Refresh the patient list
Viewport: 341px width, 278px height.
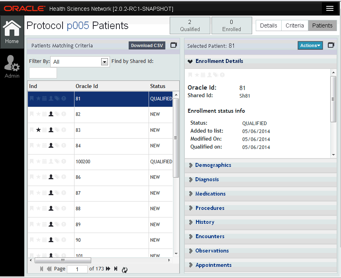pos(124,270)
